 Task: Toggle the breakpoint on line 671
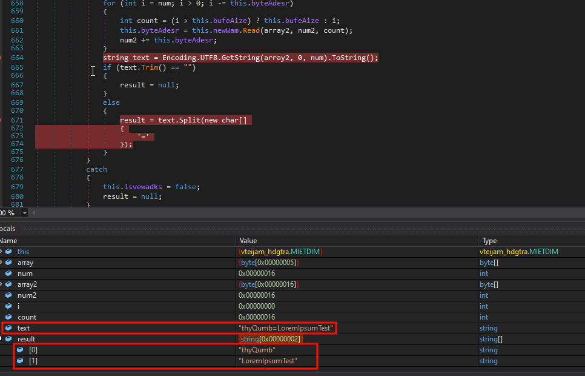(2, 120)
